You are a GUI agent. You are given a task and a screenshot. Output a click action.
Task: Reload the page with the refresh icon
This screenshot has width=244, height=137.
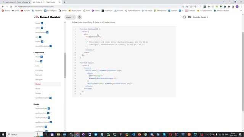tap(11, 7)
